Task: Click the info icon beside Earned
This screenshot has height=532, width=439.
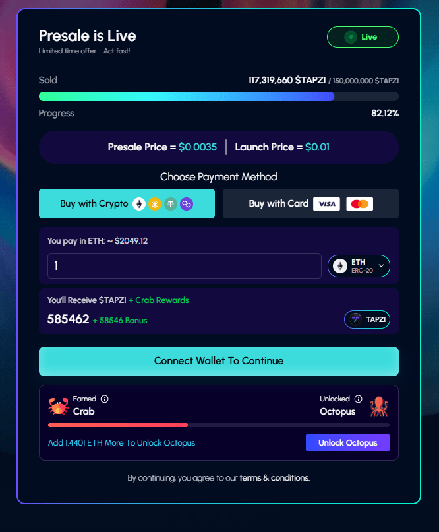Action: point(105,399)
